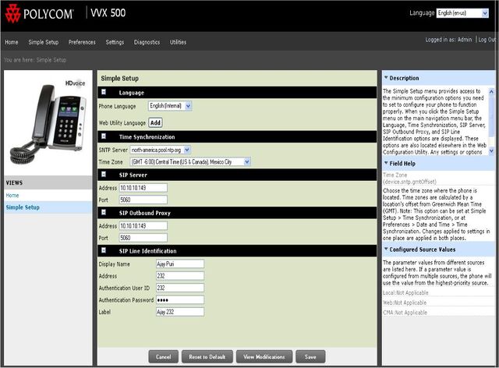Open the Phone Language dropdown
499x368 pixels.
[169, 105]
